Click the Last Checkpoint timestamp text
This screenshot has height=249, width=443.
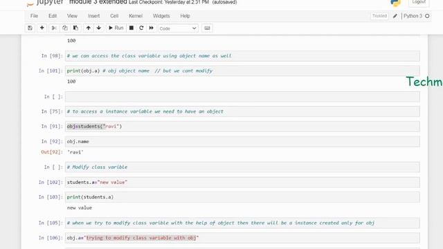click(x=169, y=2)
